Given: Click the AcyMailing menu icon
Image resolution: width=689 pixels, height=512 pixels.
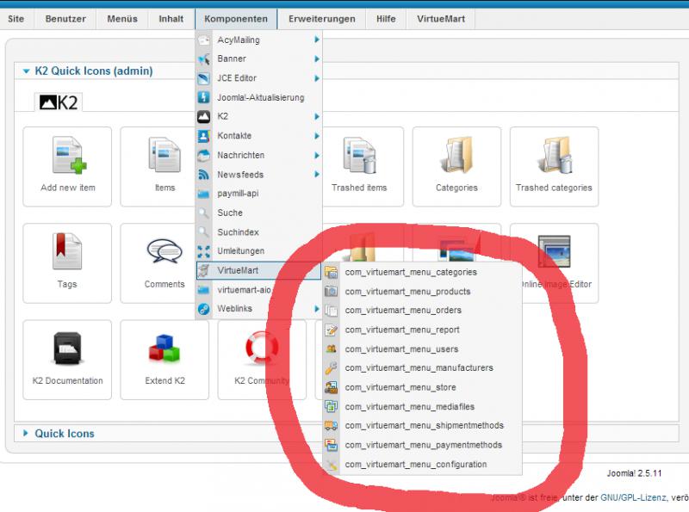Looking at the screenshot, I should point(203,40).
